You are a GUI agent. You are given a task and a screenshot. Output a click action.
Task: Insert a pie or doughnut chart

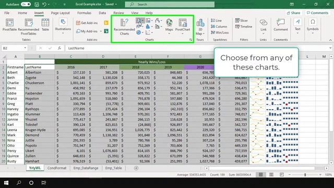click(140, 32)
